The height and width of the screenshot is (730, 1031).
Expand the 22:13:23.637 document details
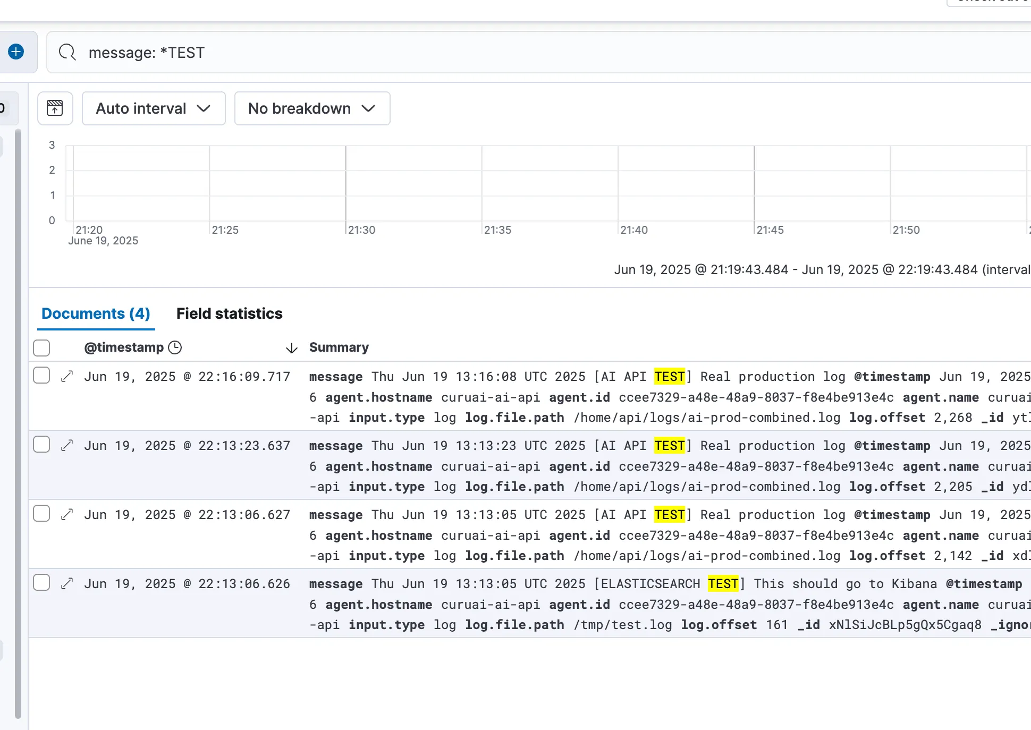pyautogui.click(x=67, y=445)
